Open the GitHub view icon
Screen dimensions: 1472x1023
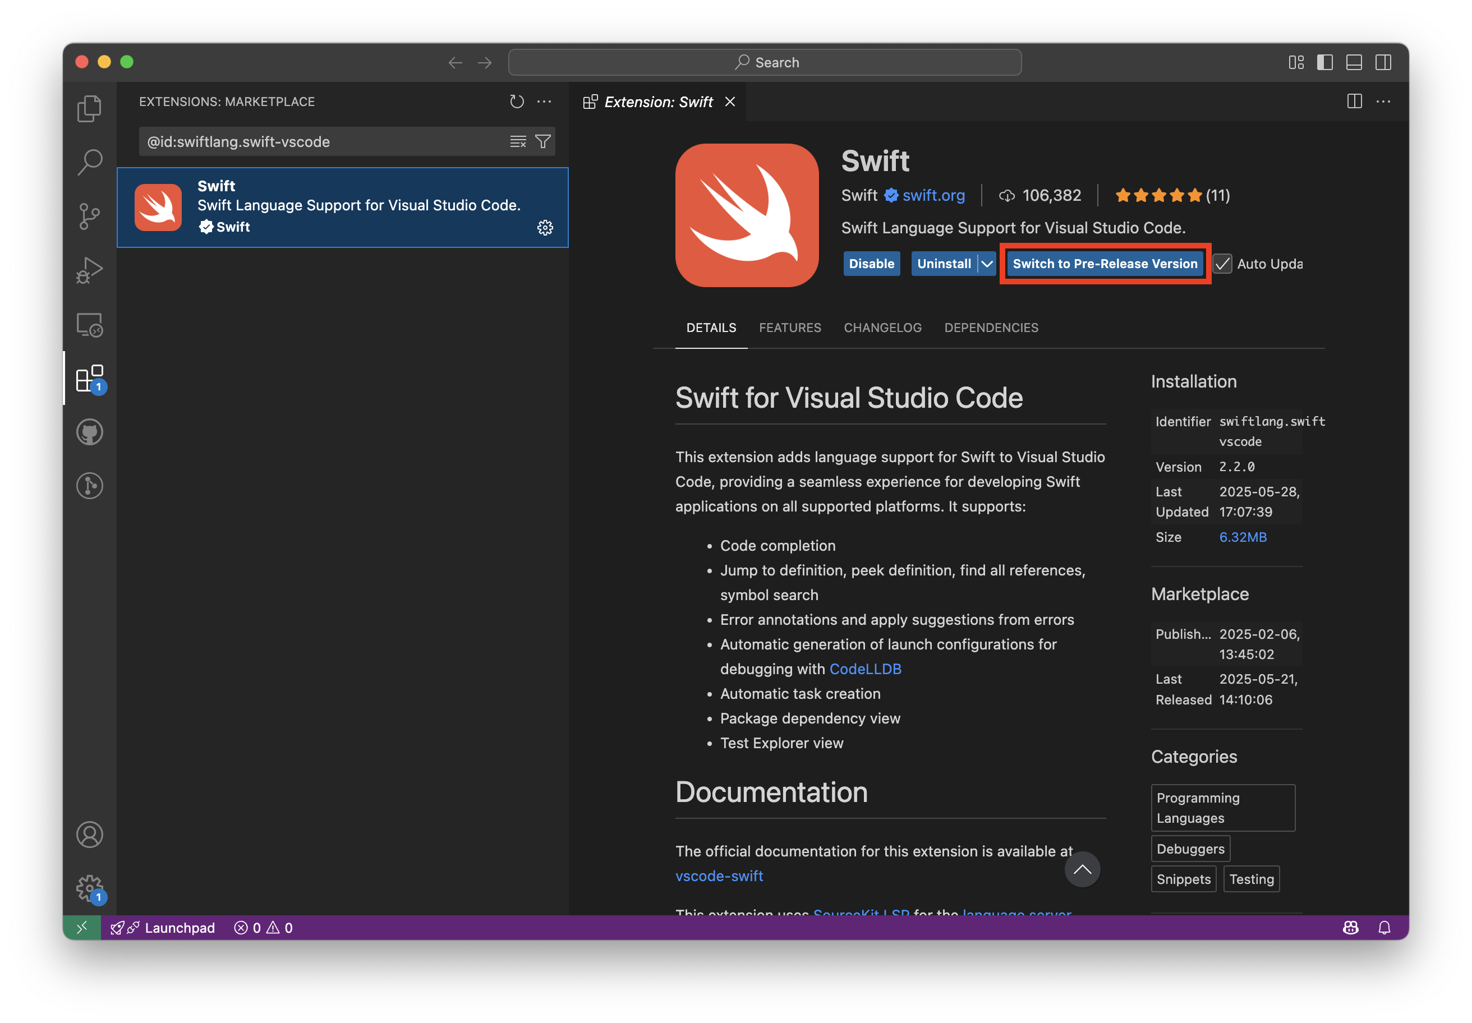[89, 432]
